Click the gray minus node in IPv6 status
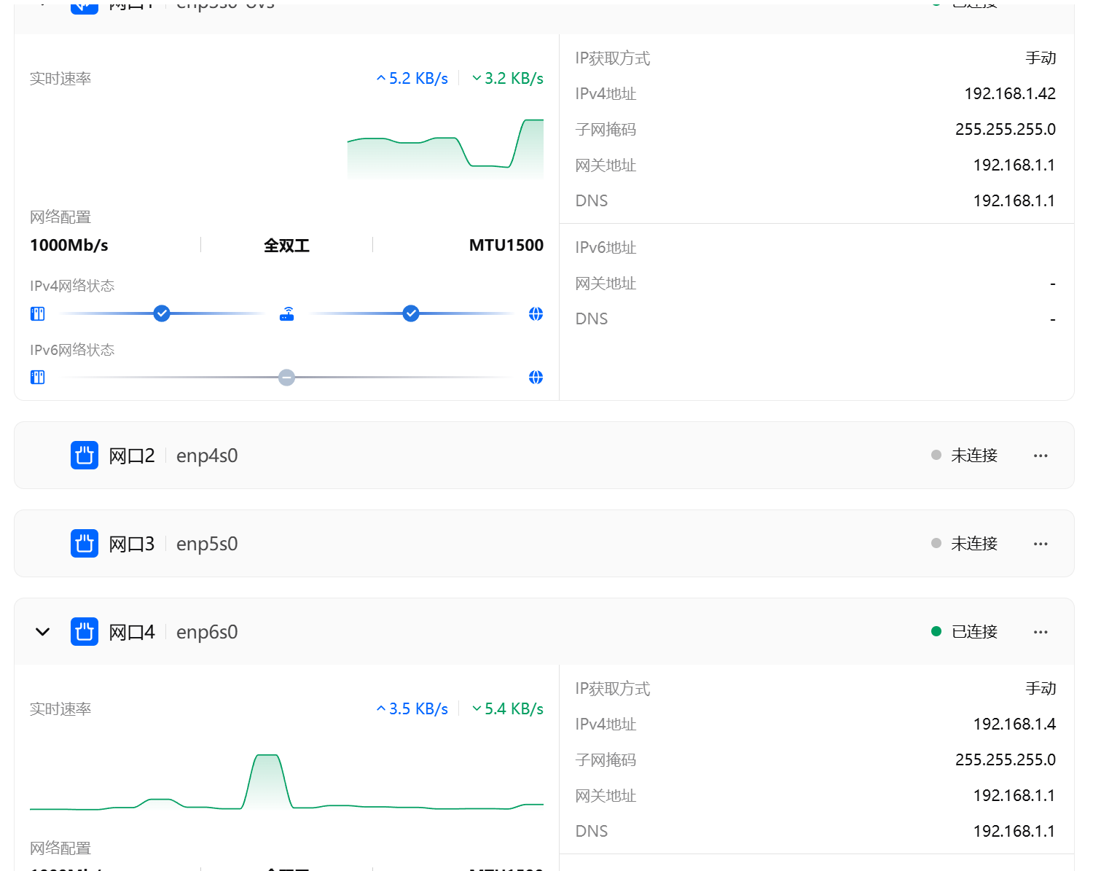This screenshot has height=871, width=1093. point(287,378)
